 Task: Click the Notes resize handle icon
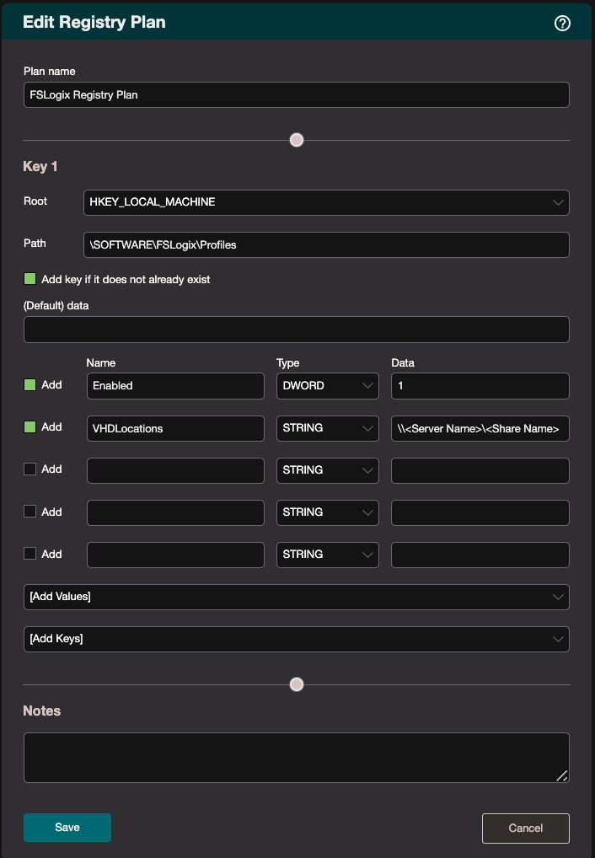pyautogui.click(x=561, y=775)
